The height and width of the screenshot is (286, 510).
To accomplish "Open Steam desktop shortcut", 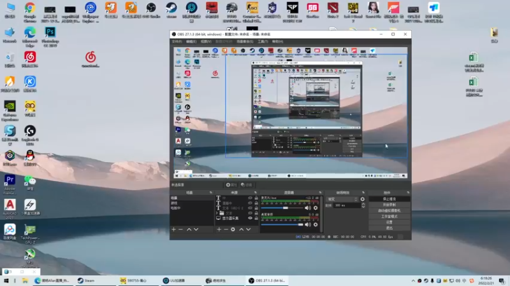I will [x=171, y=10].
